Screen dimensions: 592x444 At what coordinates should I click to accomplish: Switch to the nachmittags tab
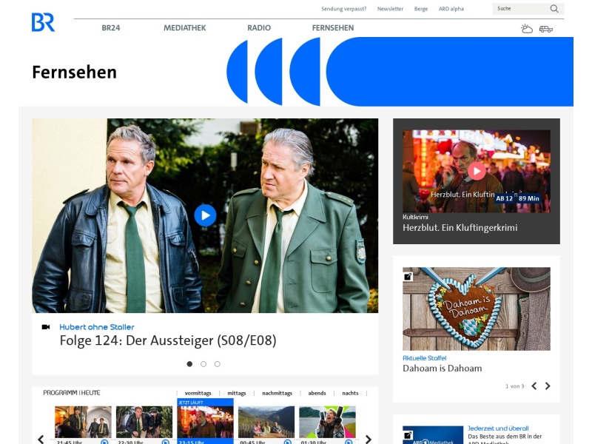(277, 393)
